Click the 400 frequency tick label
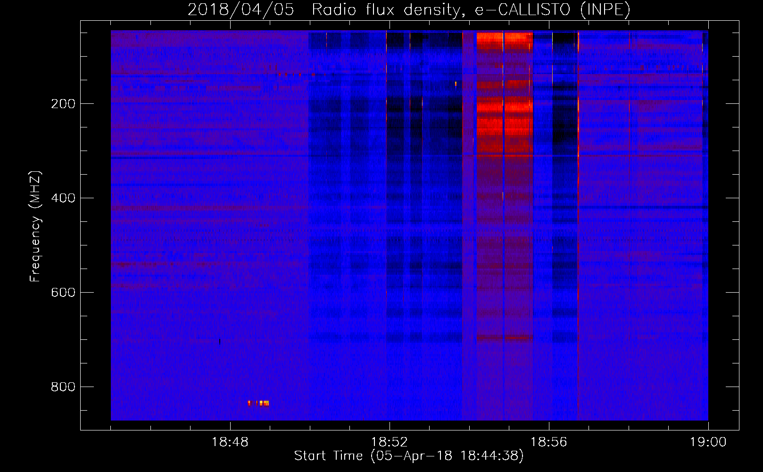This screenshot has height=472, width=763. (63, 198)
